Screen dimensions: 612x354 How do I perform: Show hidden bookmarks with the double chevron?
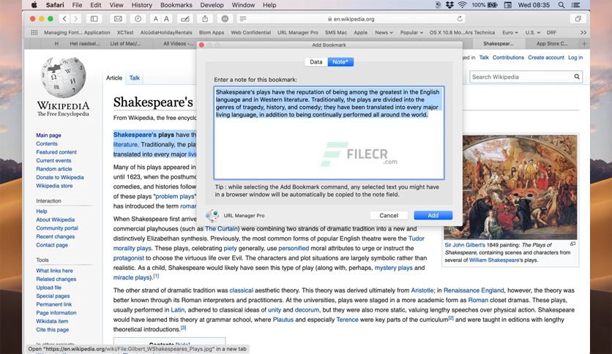point(583,32)
